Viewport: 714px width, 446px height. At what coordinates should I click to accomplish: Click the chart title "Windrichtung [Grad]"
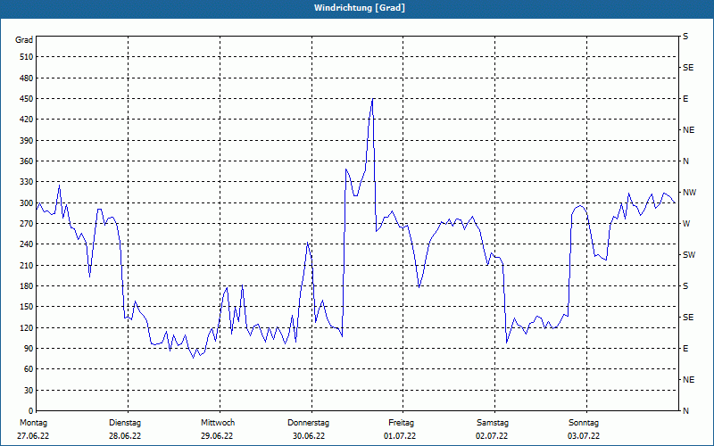click(360, 8)
